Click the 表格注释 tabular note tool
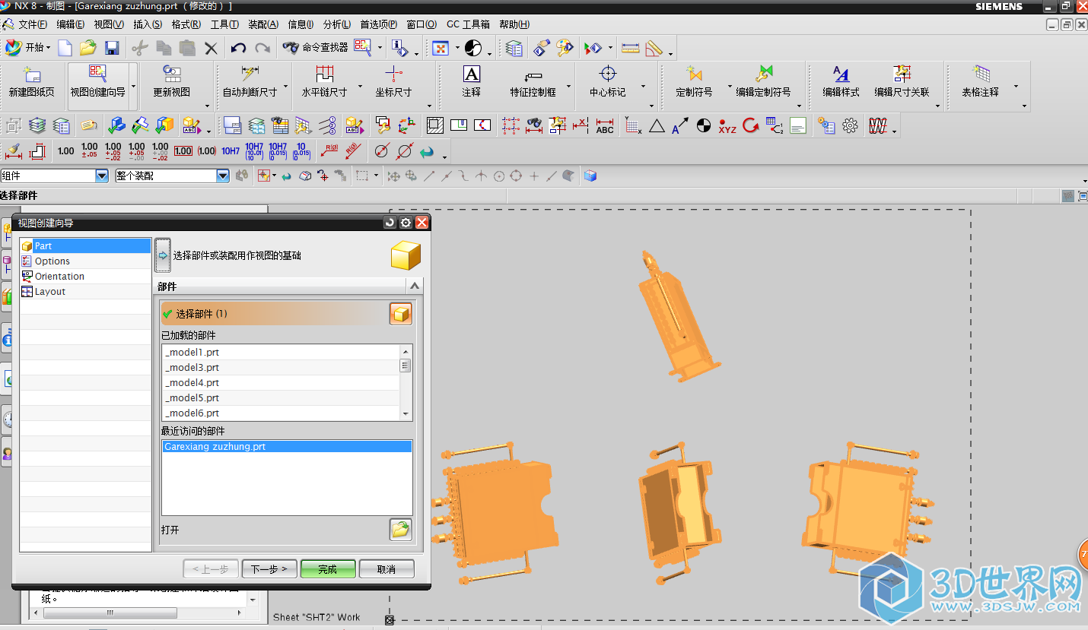Image resolution: width=1088 pixels, height=630 pixels. (x=980, y=82)
